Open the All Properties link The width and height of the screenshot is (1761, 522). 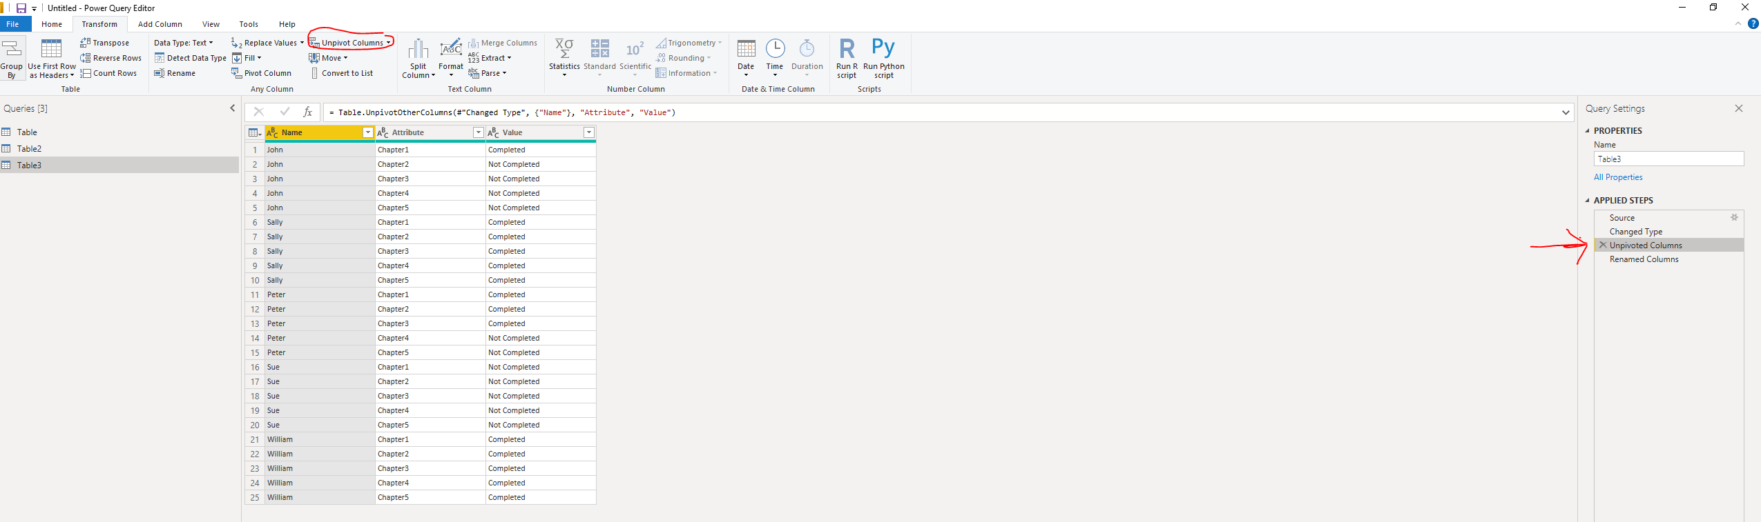click(1618, 177)
